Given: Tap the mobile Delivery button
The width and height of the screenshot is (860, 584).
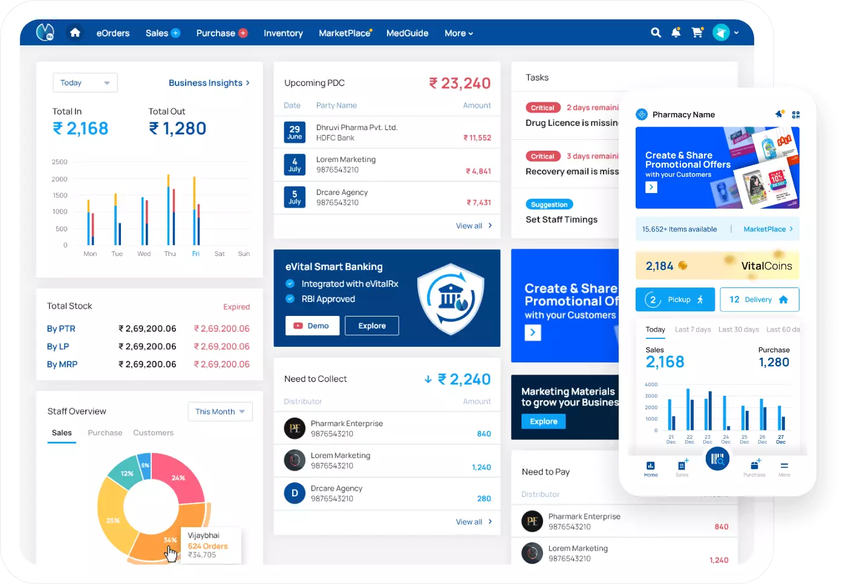Looking at the screenshot, I should click(x=760, y=300).
